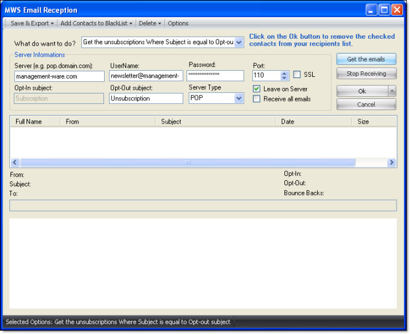Click the Selected Options status bar text

pos(118,322)
